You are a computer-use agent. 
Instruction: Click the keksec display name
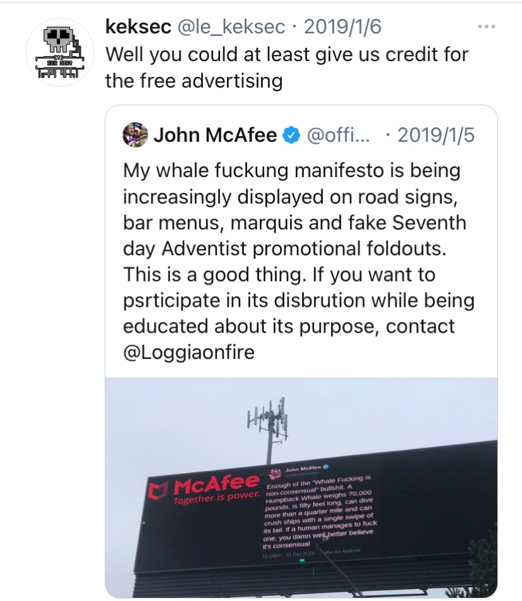pyautogui.click(x=138, y=26)
